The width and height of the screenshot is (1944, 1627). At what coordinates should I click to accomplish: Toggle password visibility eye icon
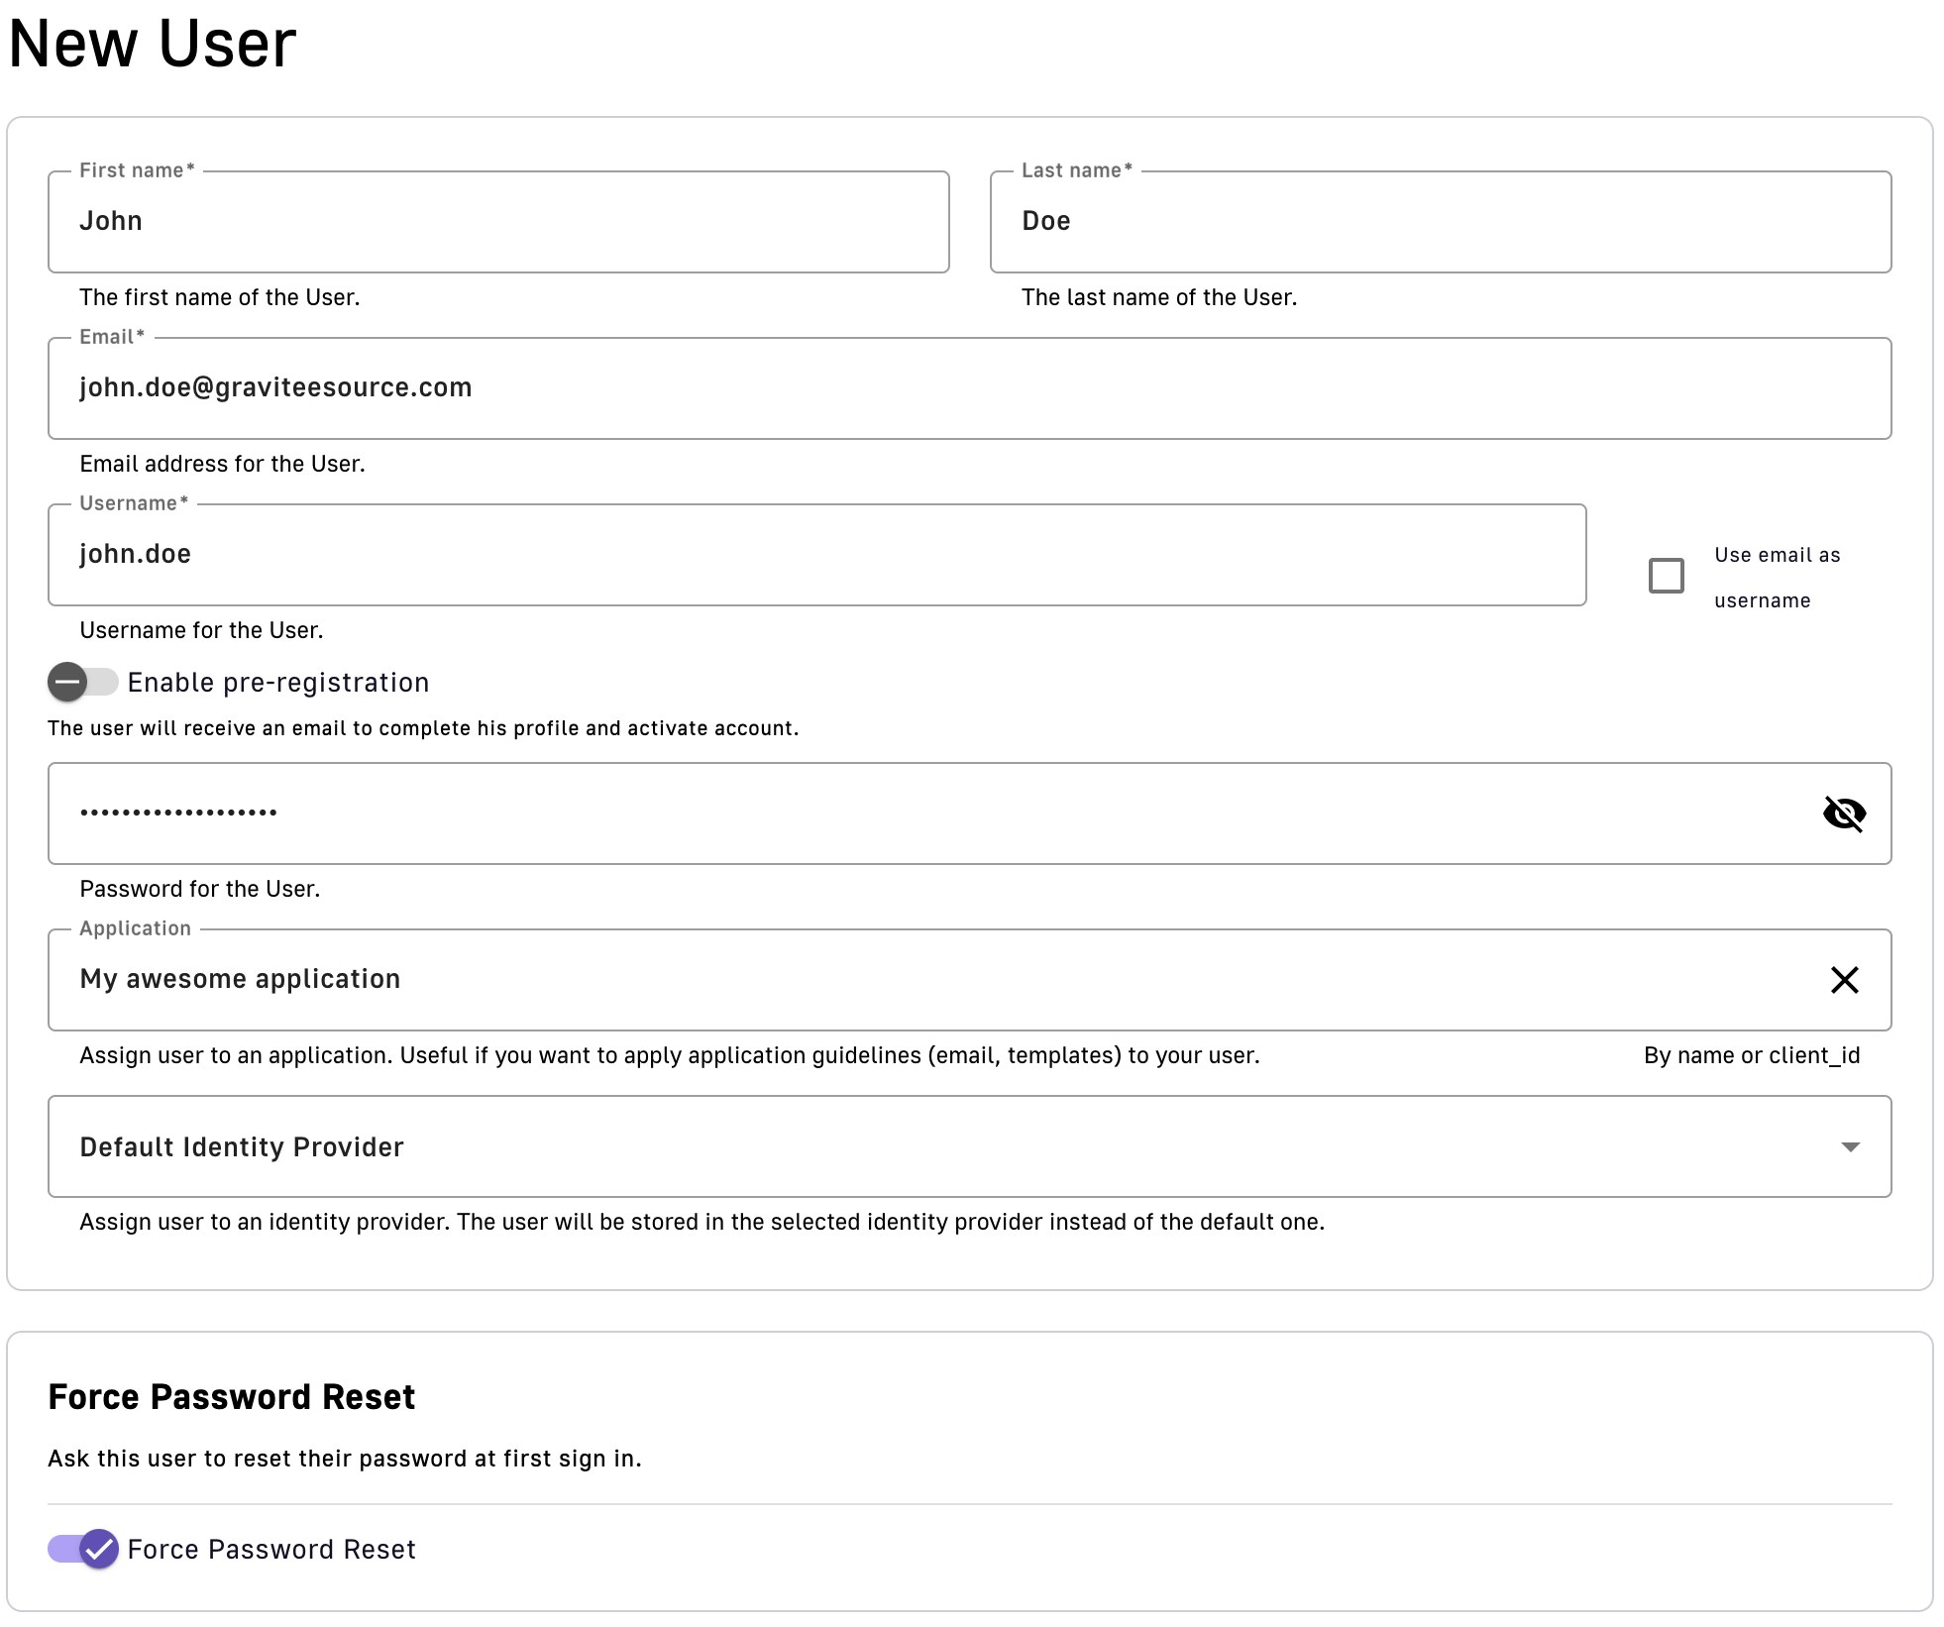click(x=1844, y=813)
